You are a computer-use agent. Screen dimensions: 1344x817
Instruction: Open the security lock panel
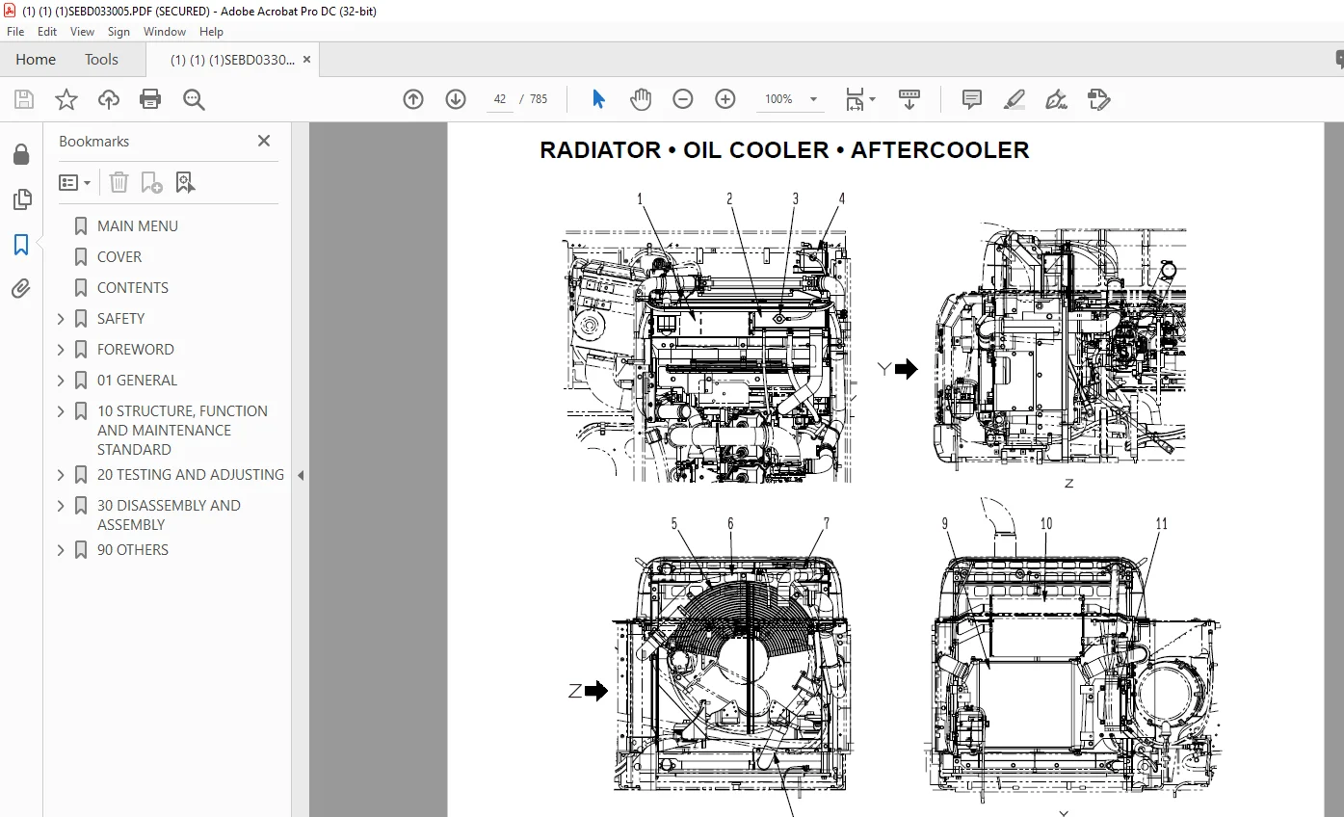(21, 155)
